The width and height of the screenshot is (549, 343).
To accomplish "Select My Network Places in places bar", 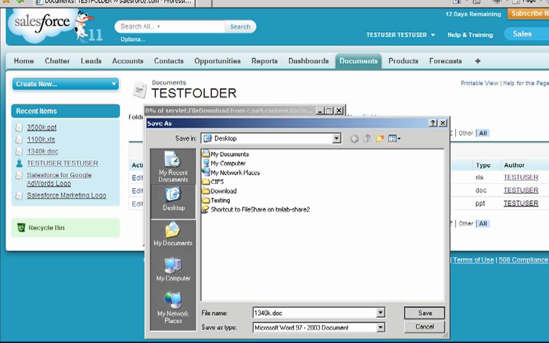I will [173, 308].
